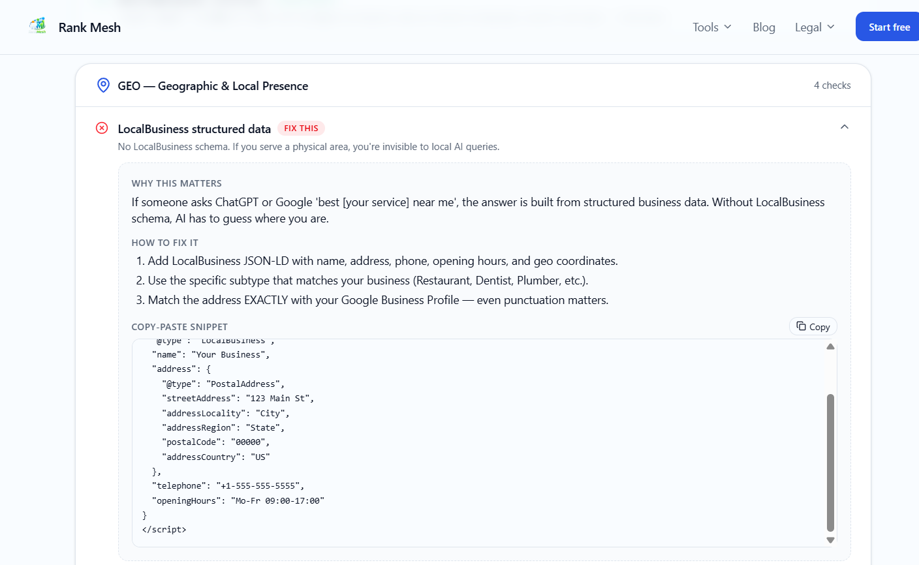Viewport: 919px width, 565px height.
Task: Open the Rank Mesh home link text
Action: (89, 27)
